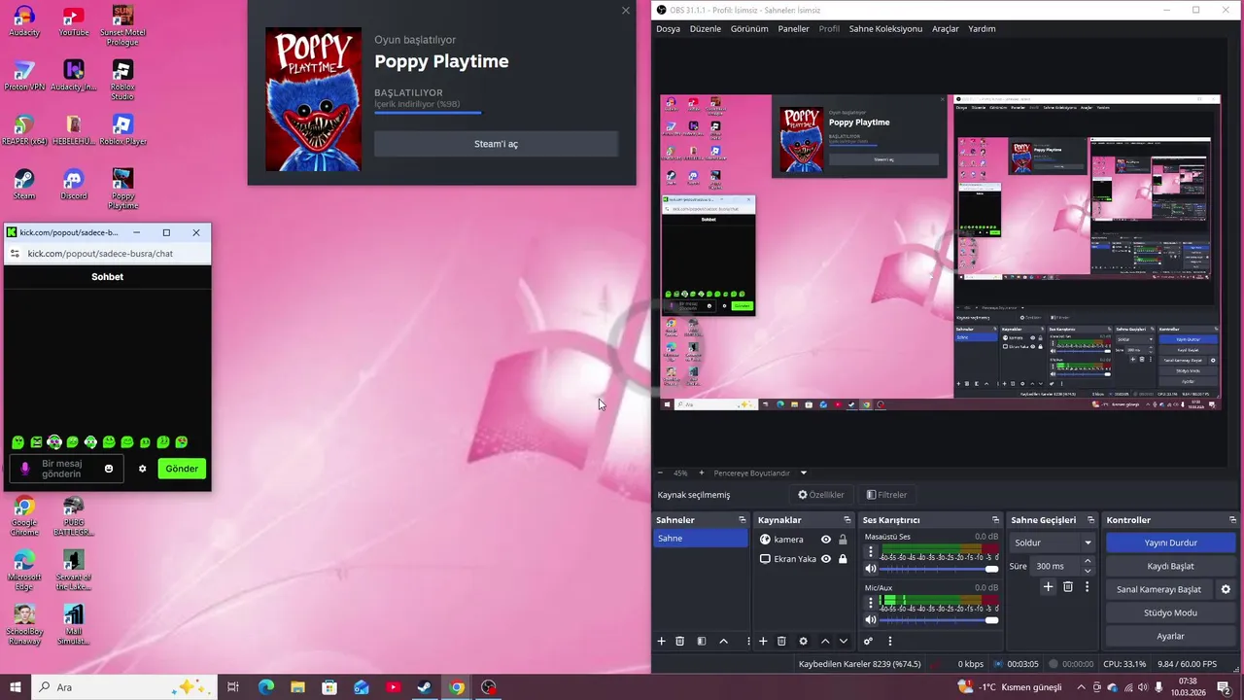Viewport: 1244px width, 700px height.
Task: Pop out the Ses Karıştırıcı dock panel
Action: [995, 520]
